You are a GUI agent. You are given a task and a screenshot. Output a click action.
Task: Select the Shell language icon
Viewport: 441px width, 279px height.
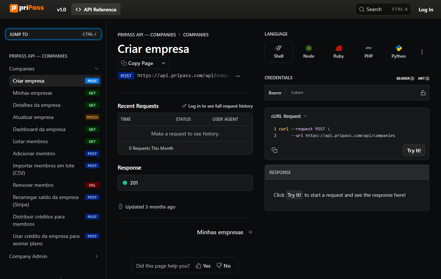point(279,52)
